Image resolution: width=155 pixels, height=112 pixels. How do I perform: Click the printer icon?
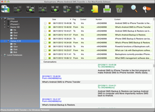click(x=107, y=9)
